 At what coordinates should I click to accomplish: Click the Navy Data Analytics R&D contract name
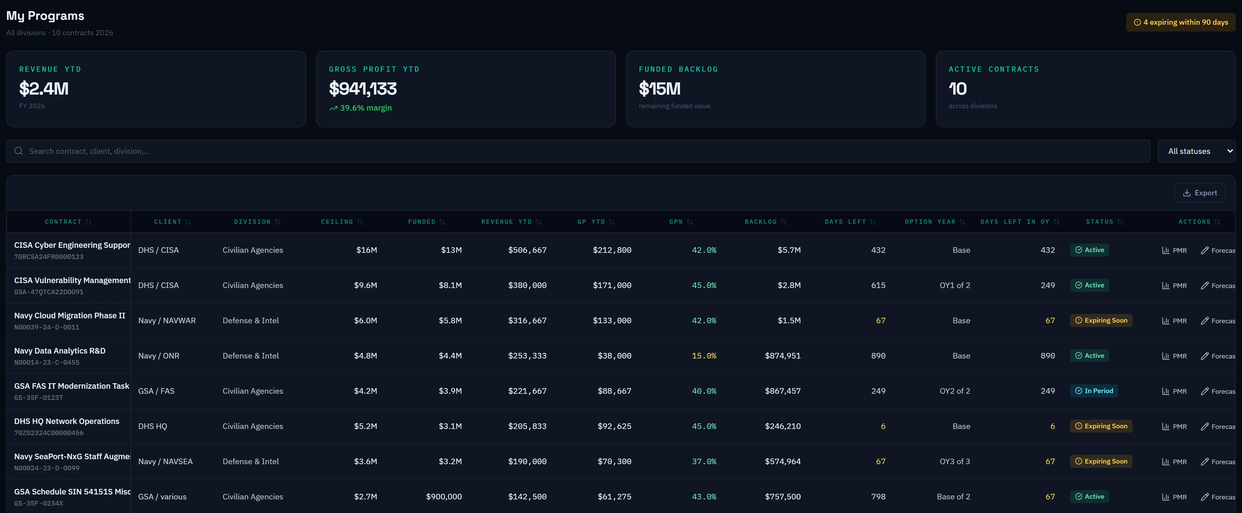[x=60, y=351]
